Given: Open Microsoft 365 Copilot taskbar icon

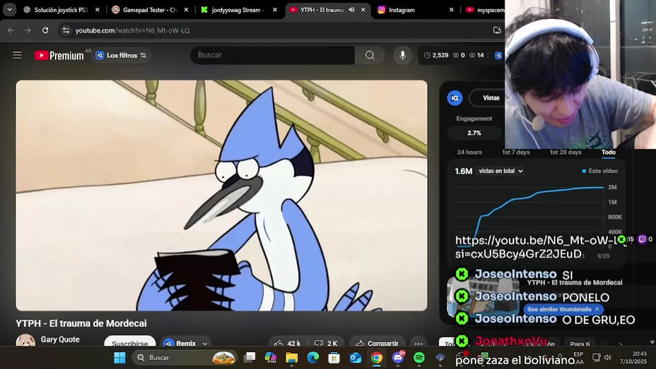Looking at the screenshot, I should [x=271, y=358].
